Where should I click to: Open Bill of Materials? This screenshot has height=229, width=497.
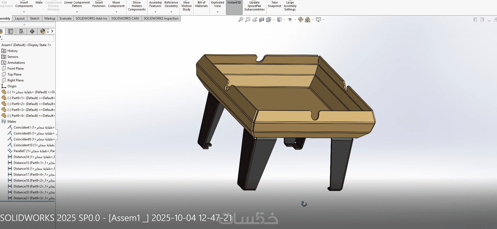tap(201, 4)
